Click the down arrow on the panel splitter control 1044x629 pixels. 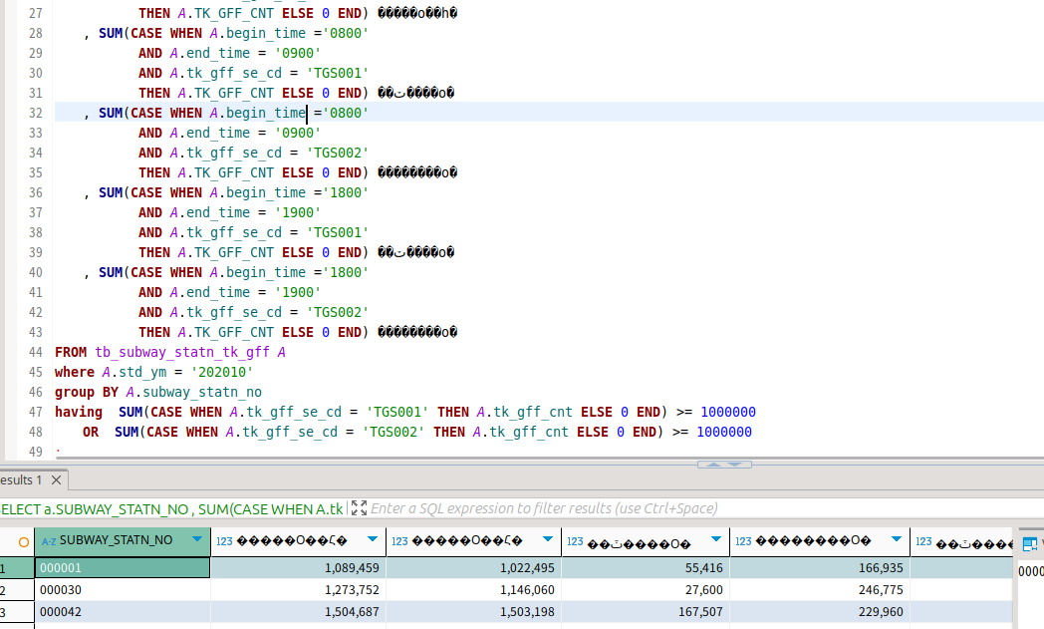click(734, 464)
